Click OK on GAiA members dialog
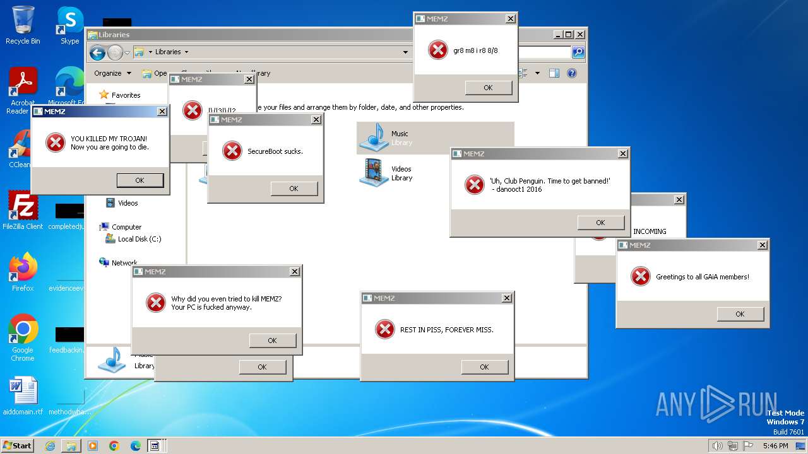Viewport: 808px width, 454px height. click(x=740, y=314)
